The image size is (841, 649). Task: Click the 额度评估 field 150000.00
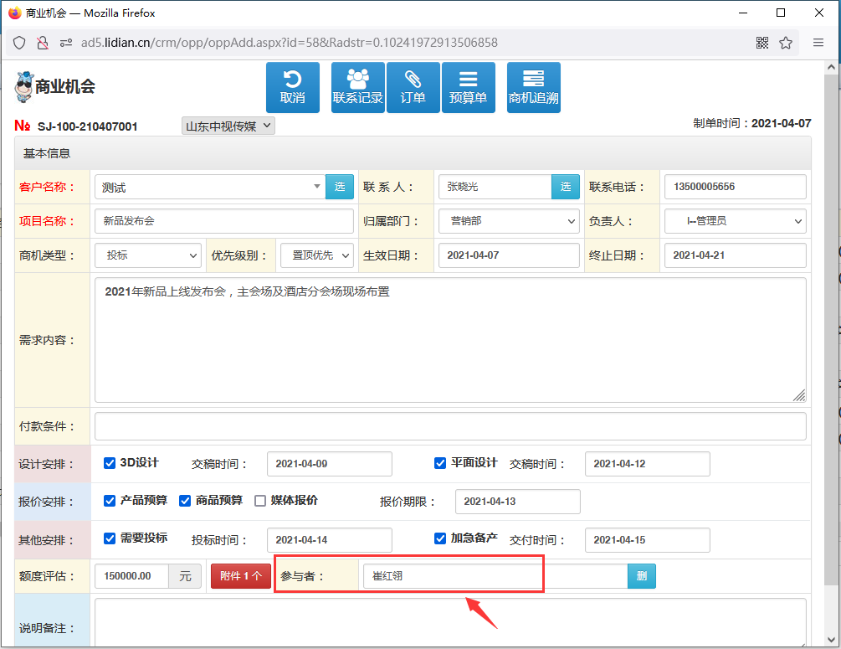click(132, 576)
